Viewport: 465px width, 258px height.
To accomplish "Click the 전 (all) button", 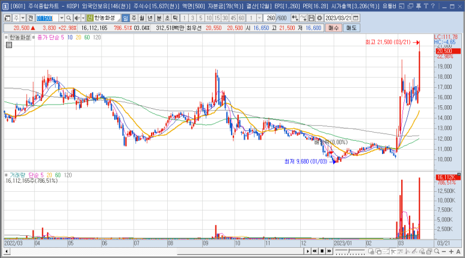I will 30,18.
